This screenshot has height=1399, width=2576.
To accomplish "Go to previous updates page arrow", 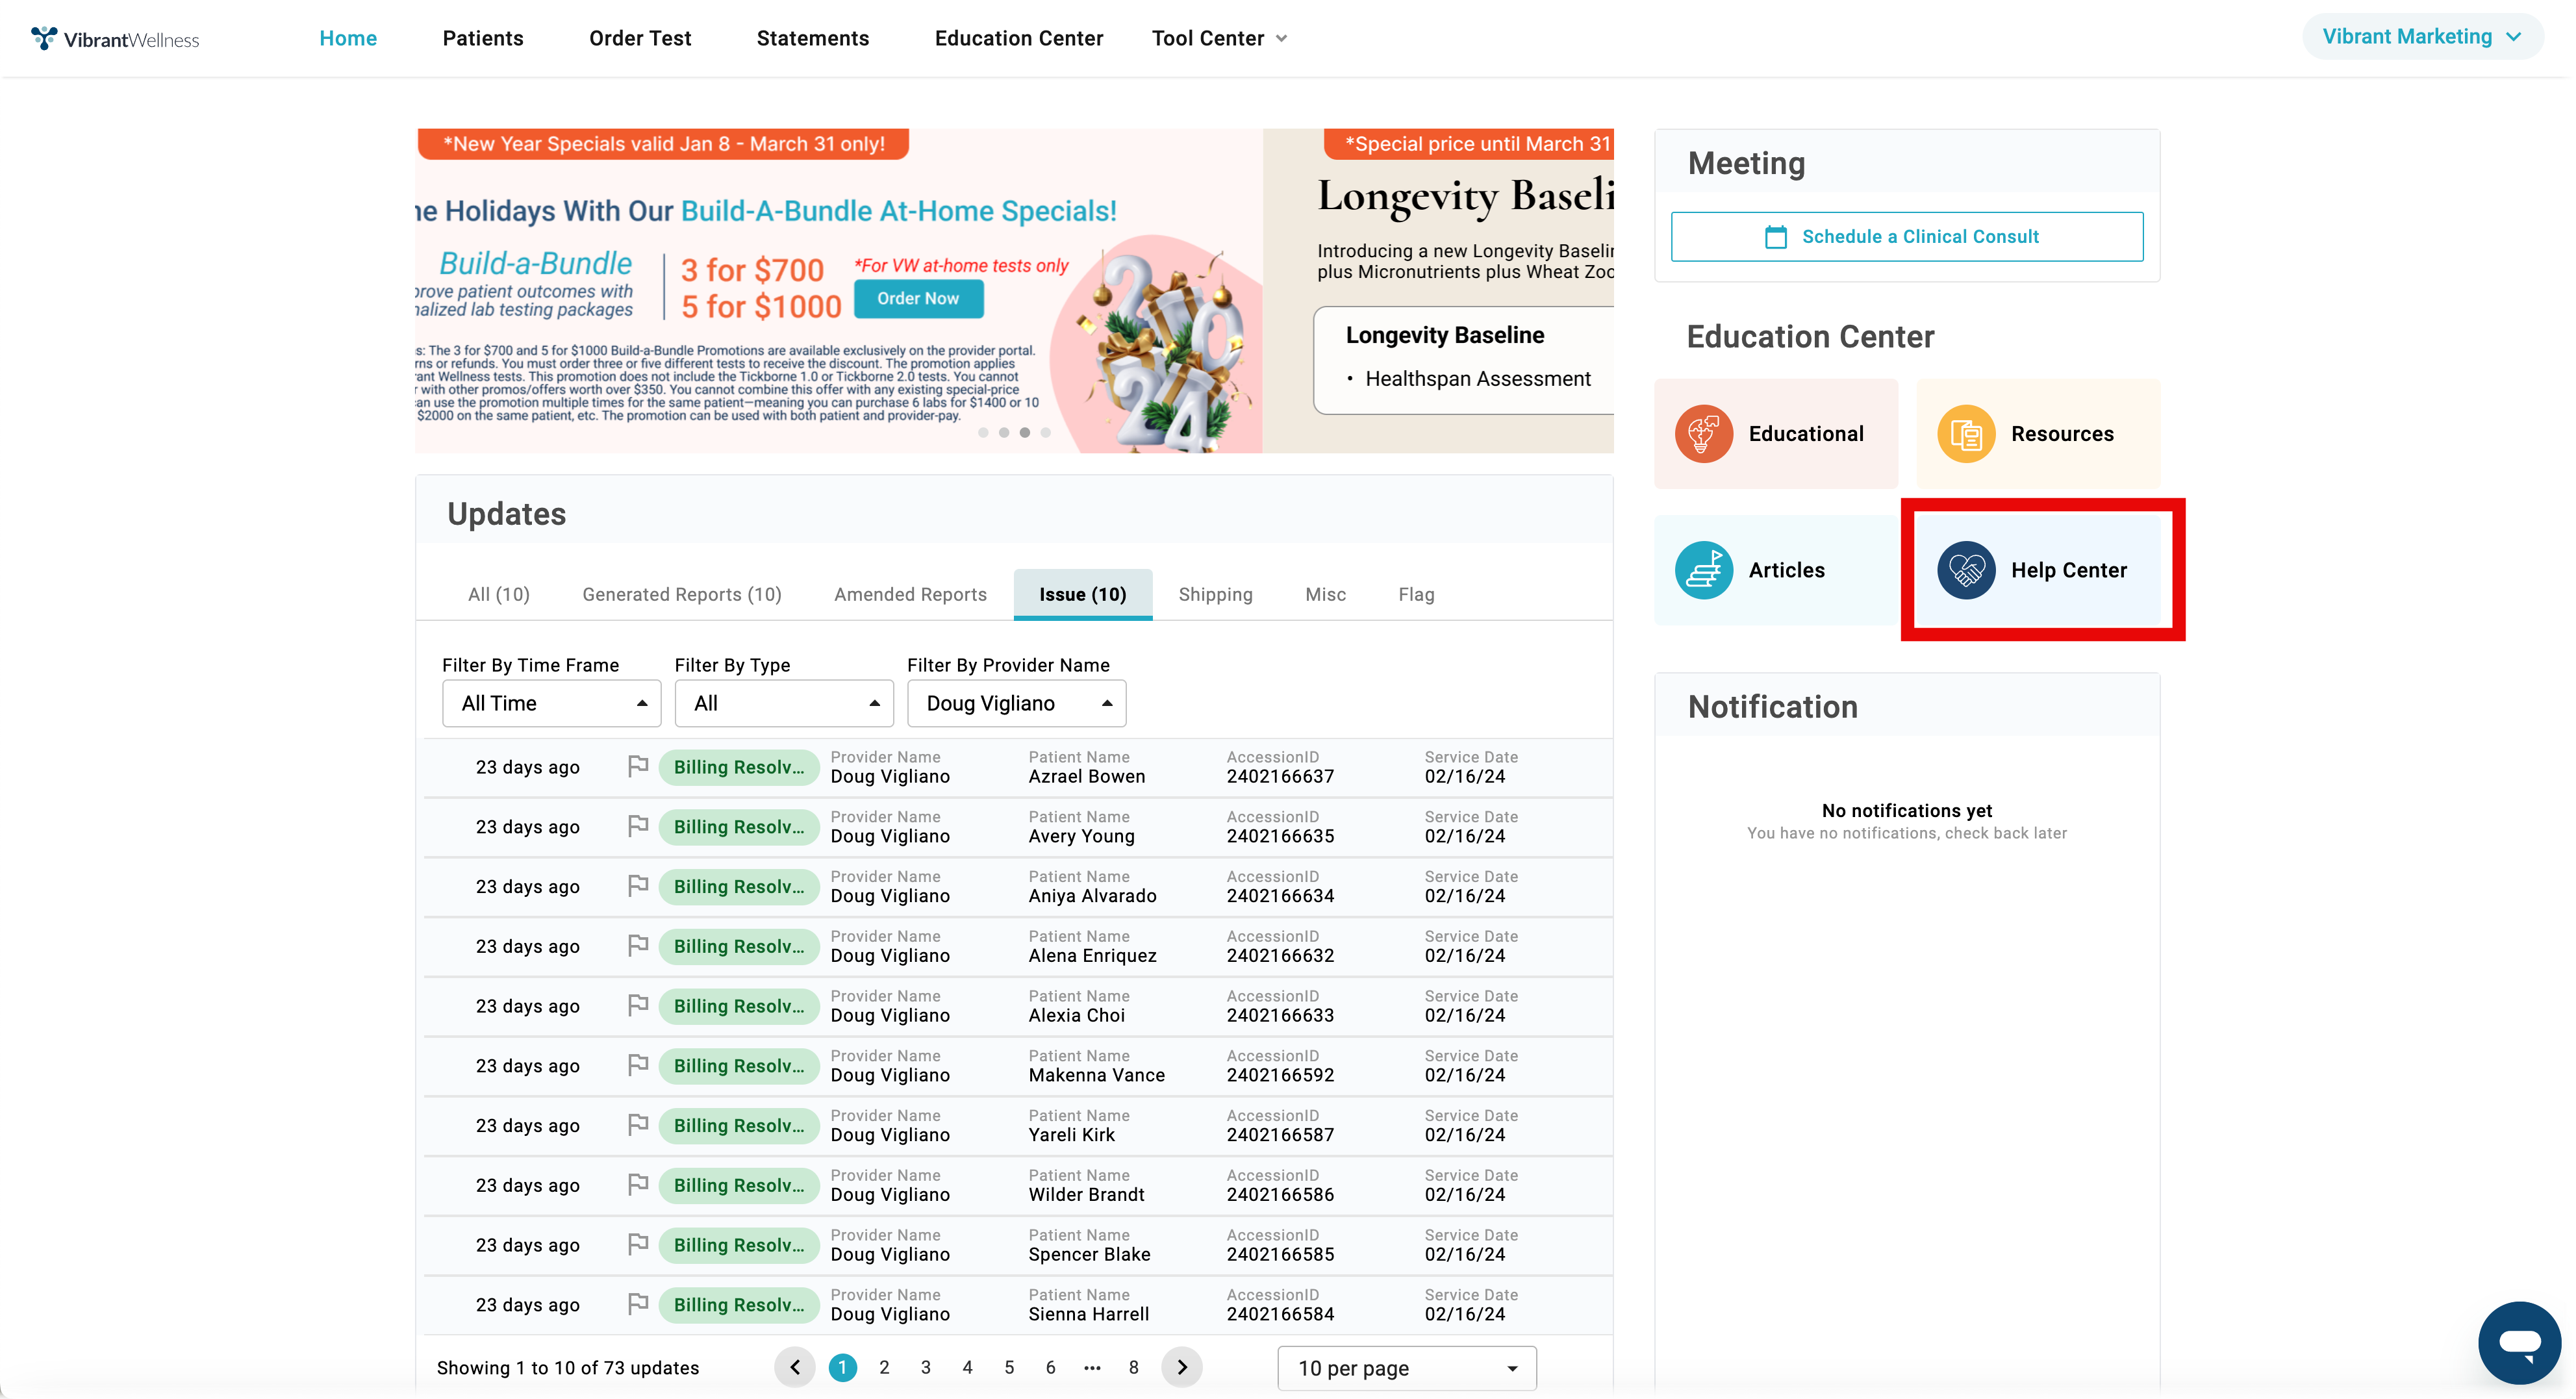I will [x=795, y=1367].
